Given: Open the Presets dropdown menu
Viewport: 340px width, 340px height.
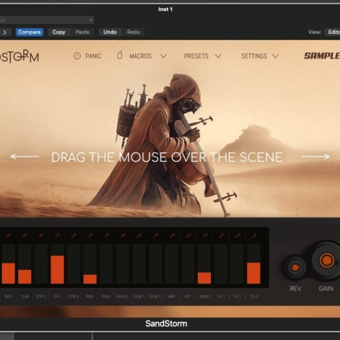Looking at the screenshot, I should [x=202, y=56].
